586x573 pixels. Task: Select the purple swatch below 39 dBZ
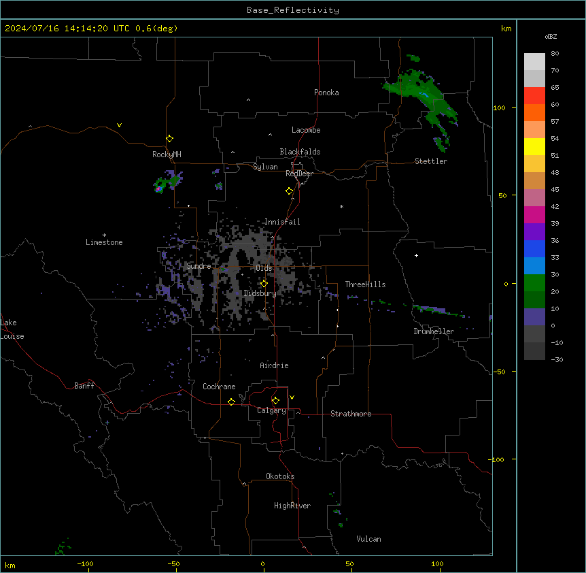point(534,232)
